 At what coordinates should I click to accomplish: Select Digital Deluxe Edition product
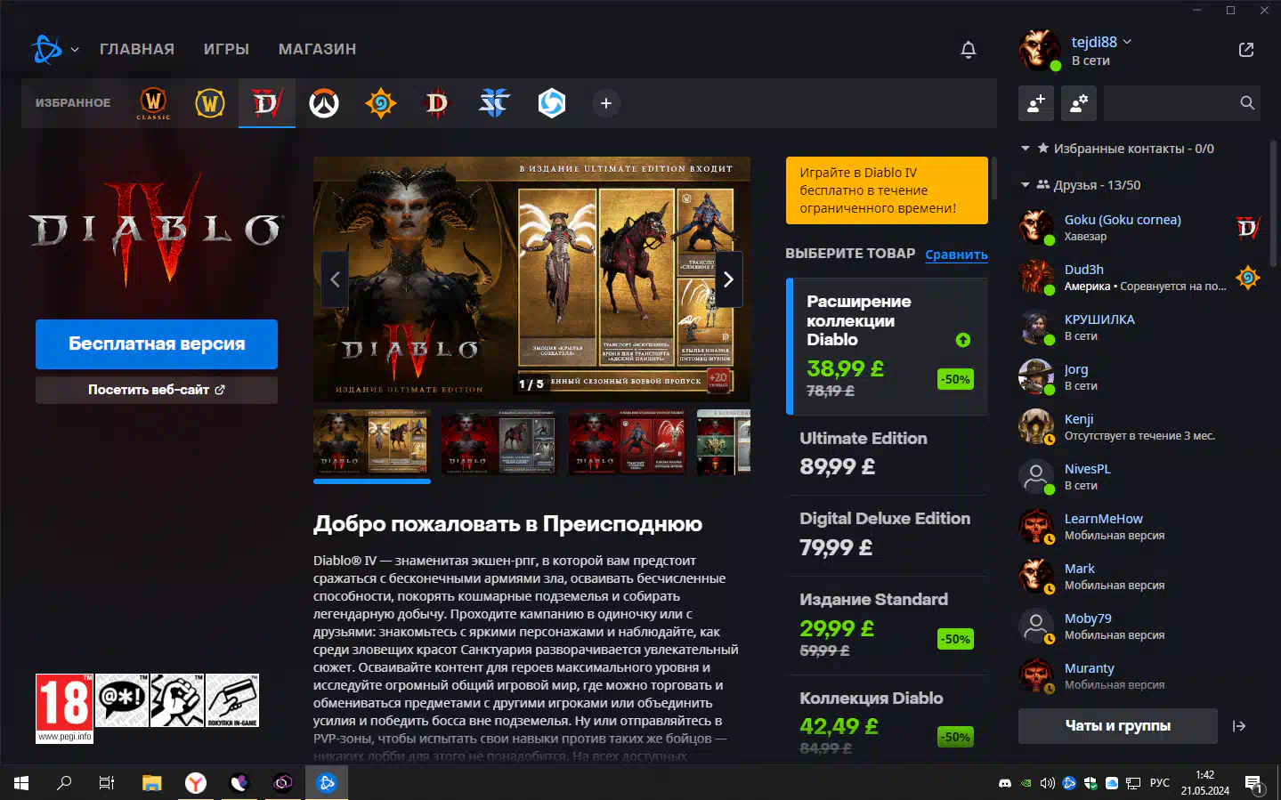[888, 535]
